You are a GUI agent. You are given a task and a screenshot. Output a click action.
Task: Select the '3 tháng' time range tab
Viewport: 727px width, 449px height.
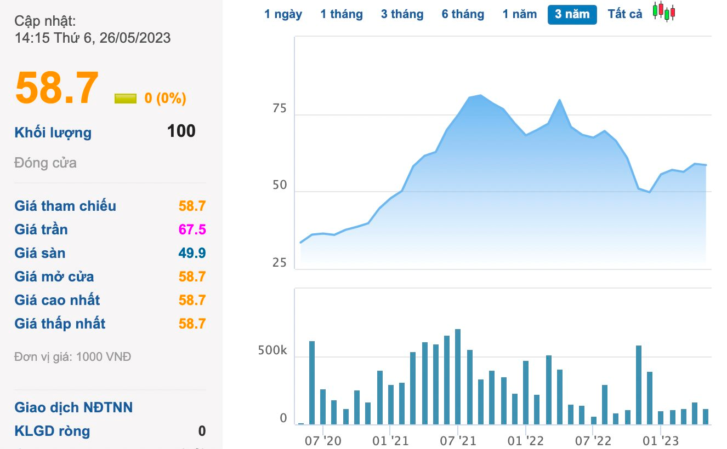point(402,14)
